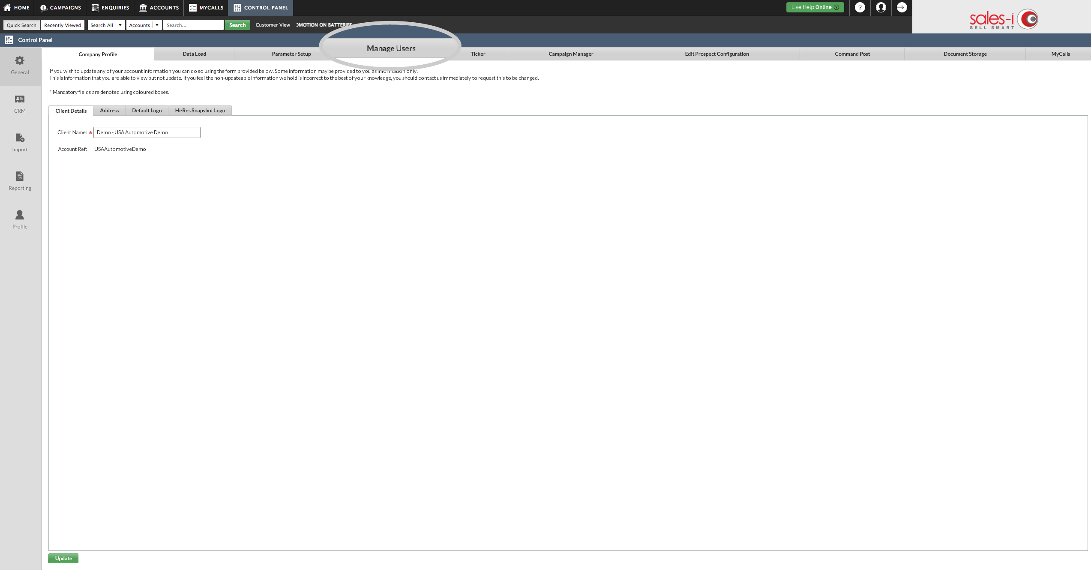Click the Default Logo tab
The height and width of the screenshot is (571, 1091).
147,110
